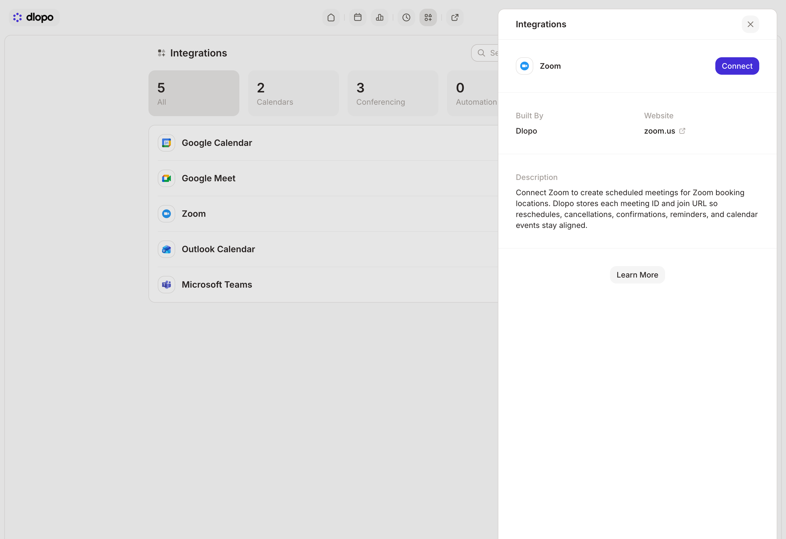786x539 pixels.
Task: Click the Integrations page heading icon
Action: tap(161, 53)
